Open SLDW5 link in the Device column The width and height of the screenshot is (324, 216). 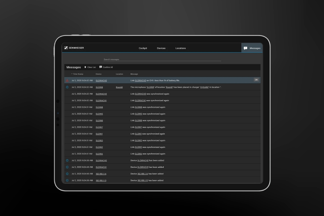pyautogui.click(x=99, y=114)
